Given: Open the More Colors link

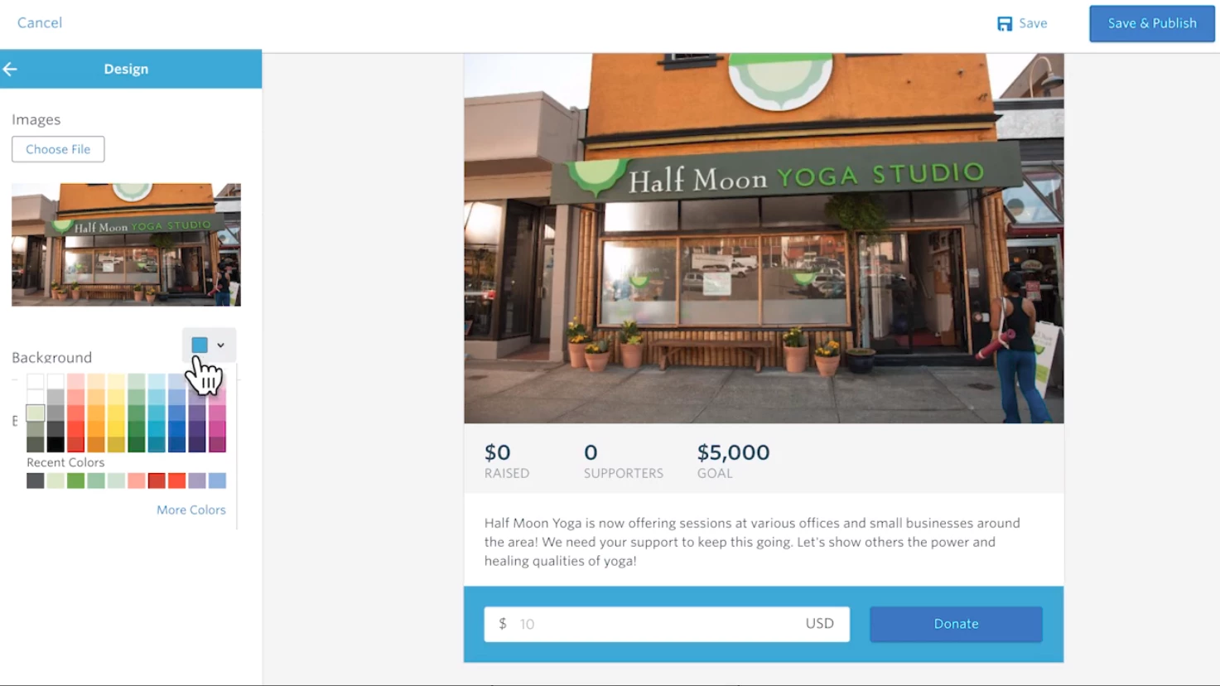Looking at the screenshot, I should click(191, 510).
